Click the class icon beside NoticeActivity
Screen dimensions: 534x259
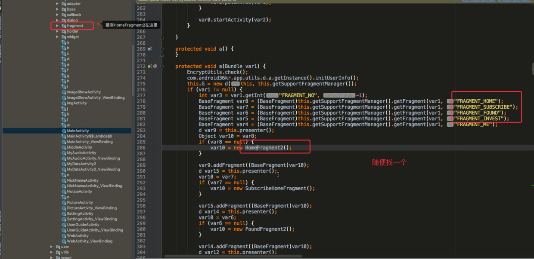coord(64,192)
